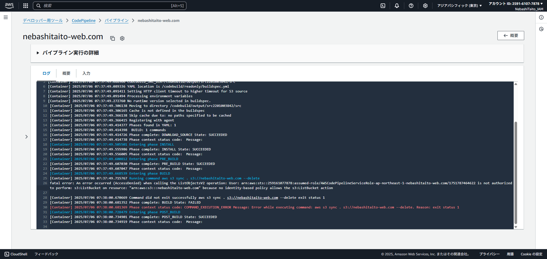Open プライバシー footer link

pos(489,254)
